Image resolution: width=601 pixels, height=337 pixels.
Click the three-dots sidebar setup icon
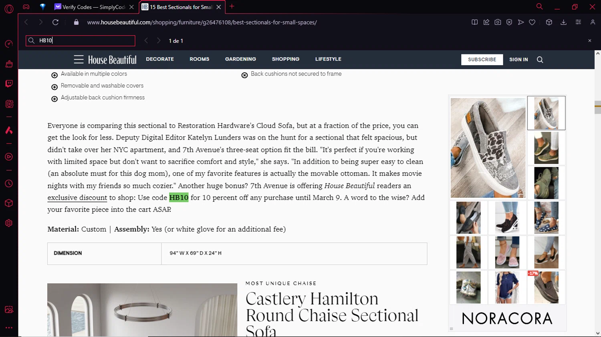(x=9, y=327)
